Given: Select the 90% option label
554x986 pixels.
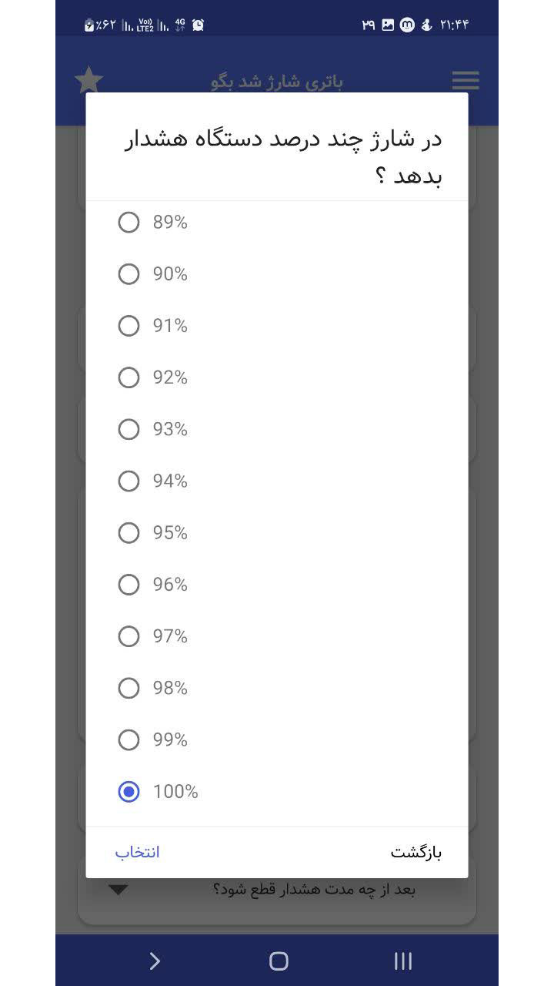Looking at the screenshot, I should click(x=170, y=274).
